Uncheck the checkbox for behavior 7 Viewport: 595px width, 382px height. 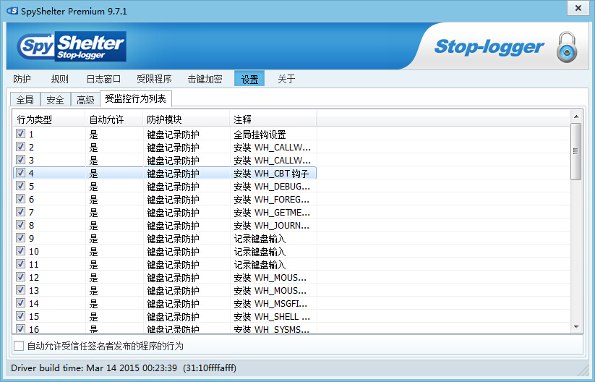point(20,211)
